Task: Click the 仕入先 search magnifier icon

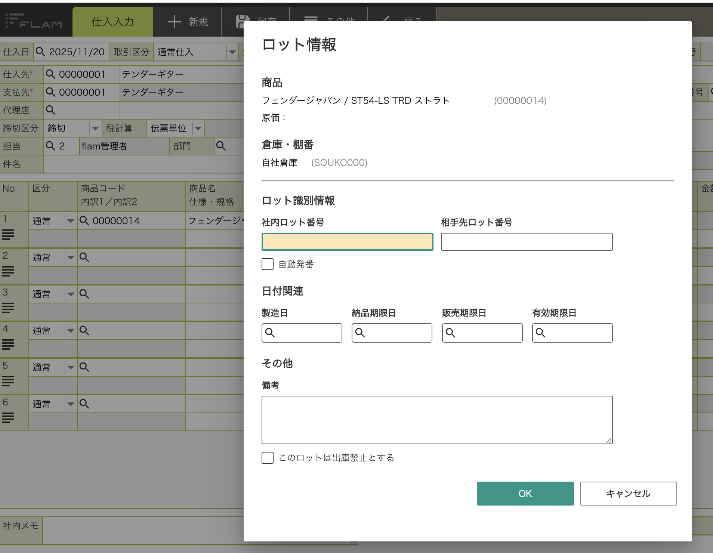Action: [50, 74]
